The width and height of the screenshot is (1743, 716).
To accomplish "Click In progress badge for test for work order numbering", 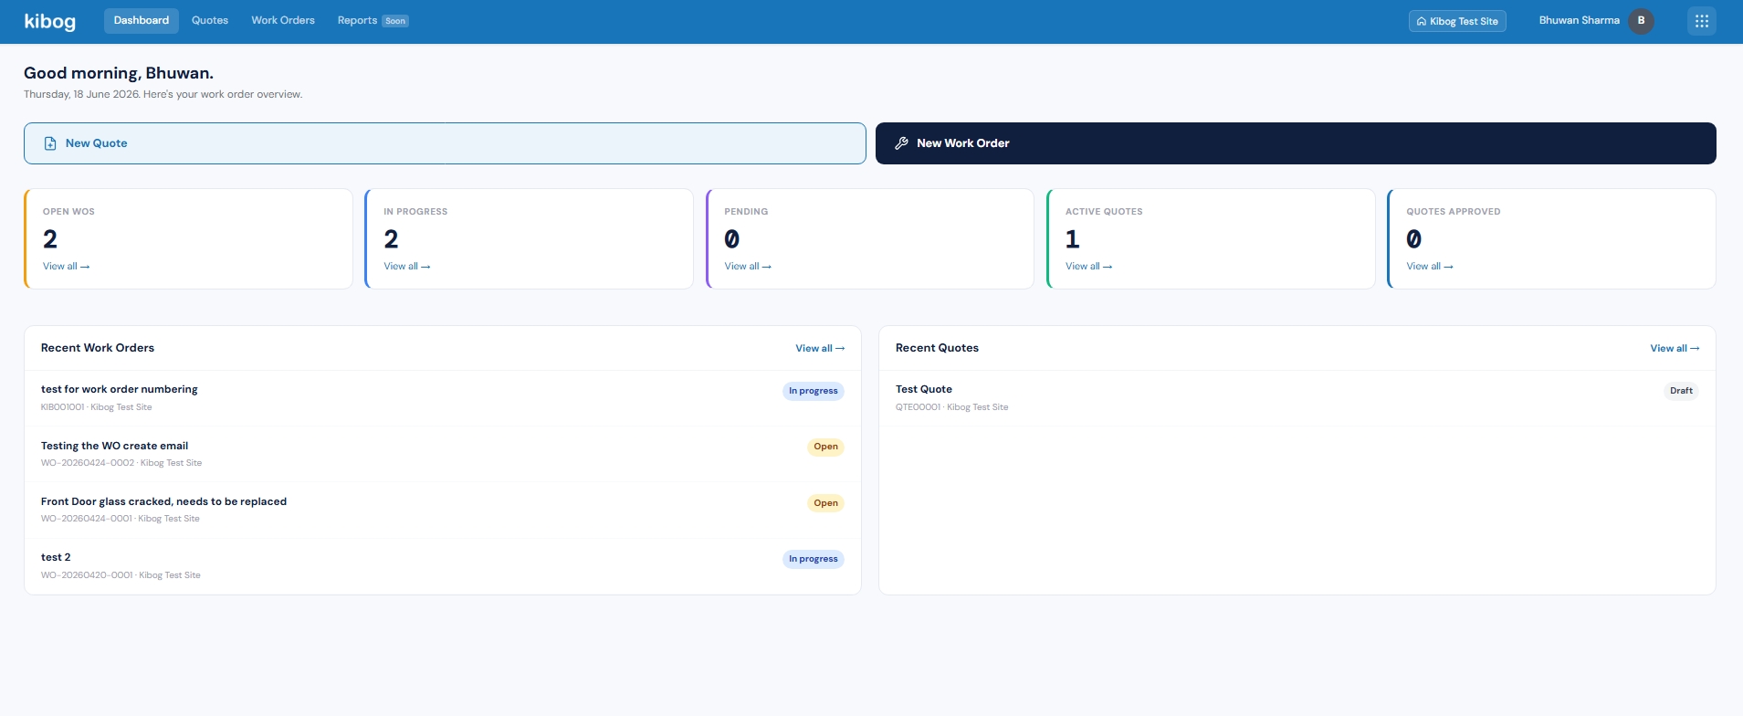I will pos(814,391).
